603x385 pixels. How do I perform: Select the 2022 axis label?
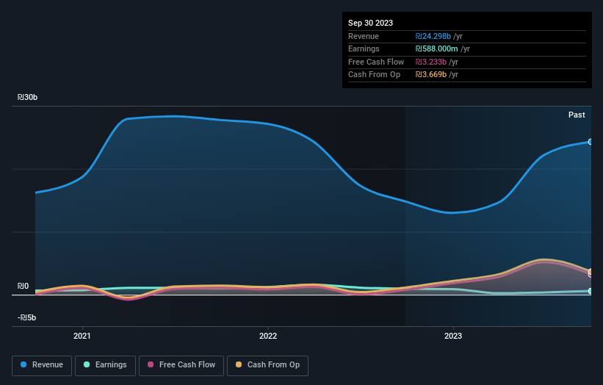268,336
